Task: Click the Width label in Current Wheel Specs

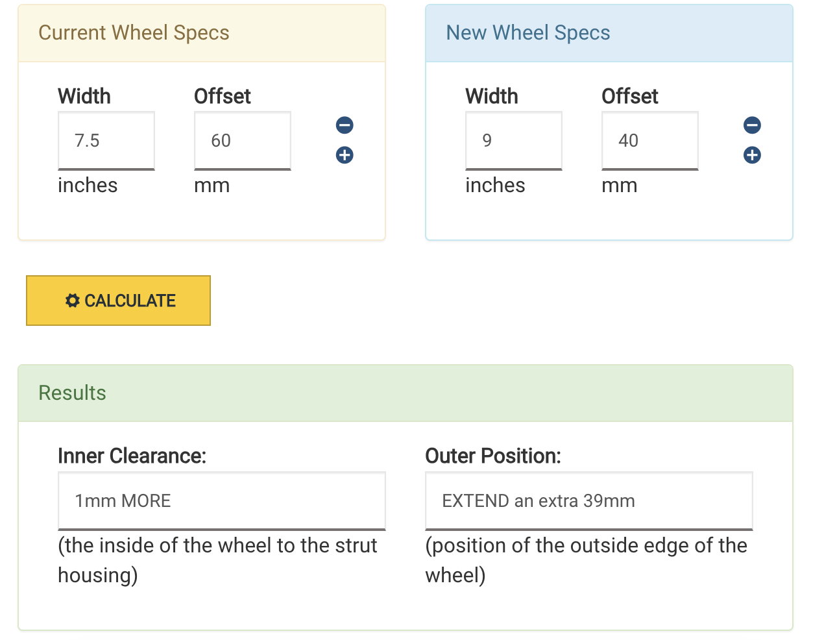Action: (x=84, y=96)
